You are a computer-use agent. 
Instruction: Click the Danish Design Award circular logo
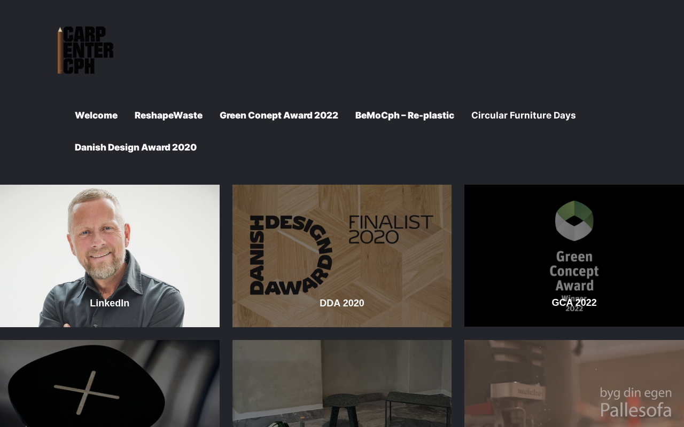coord(291,255)
